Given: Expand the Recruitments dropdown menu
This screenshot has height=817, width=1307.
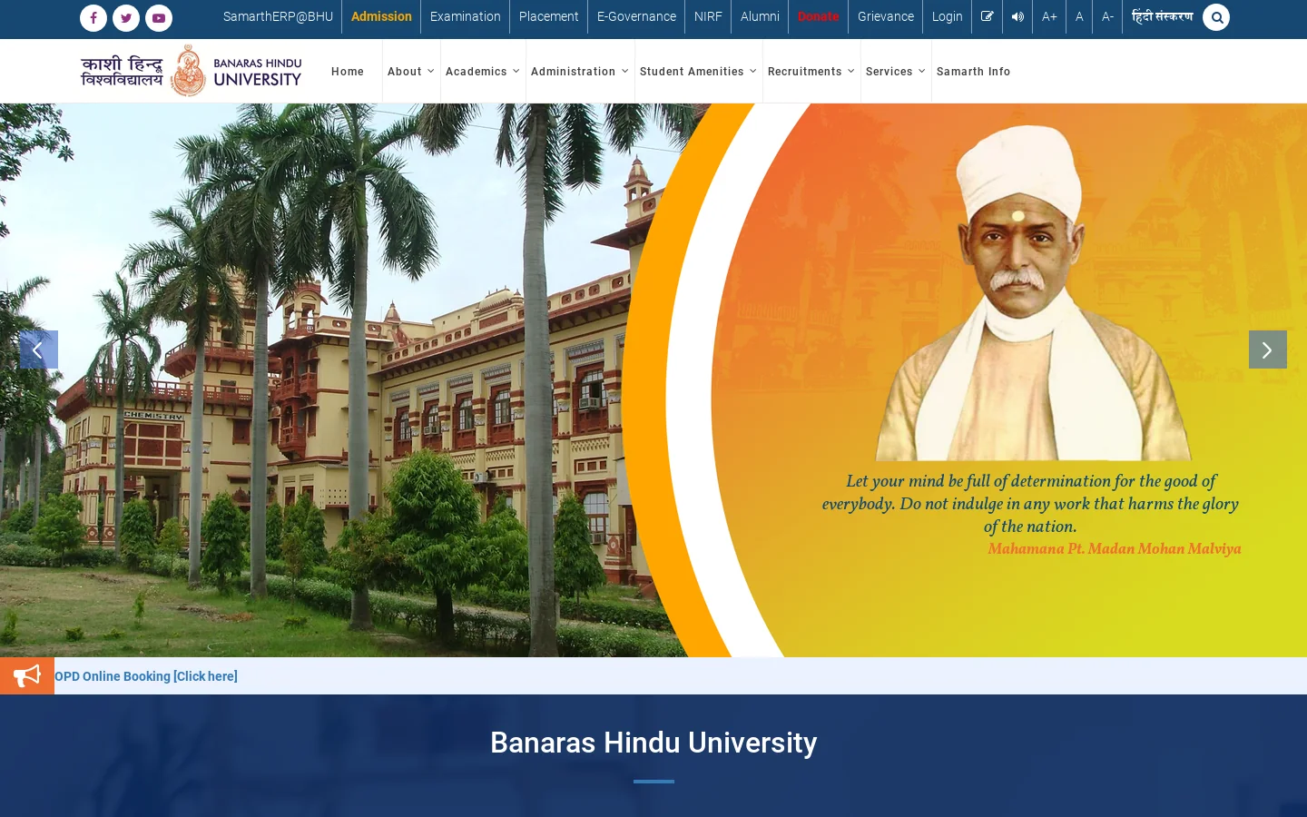Looking at the screenshot, I should tap(811, 72).
